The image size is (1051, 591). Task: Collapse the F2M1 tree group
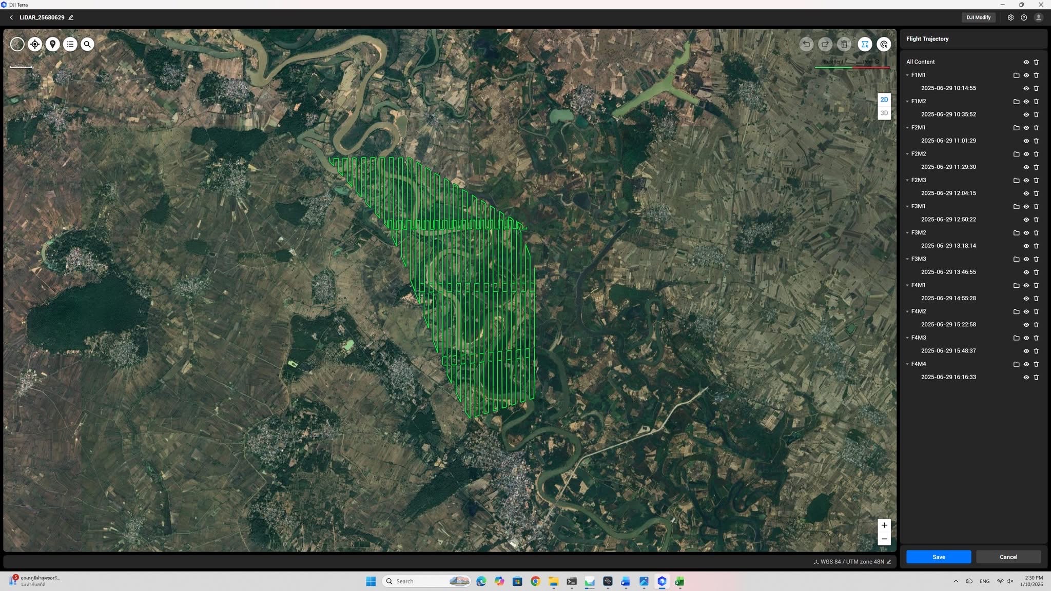coord(907,128)
